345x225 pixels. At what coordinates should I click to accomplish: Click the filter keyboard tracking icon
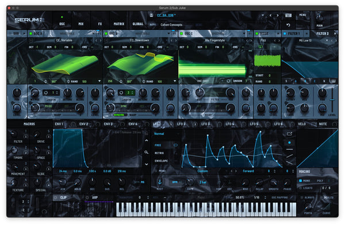tap(333, 81)
